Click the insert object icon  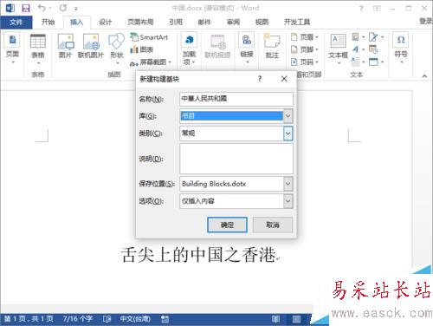[x=376, y=62]
